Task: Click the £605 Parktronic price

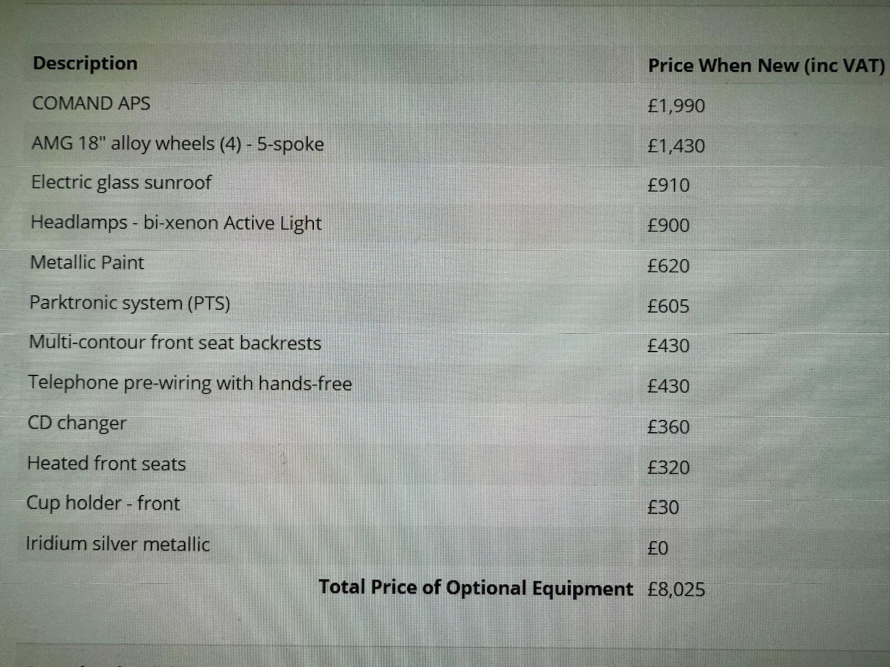Action: pos(669,306)
